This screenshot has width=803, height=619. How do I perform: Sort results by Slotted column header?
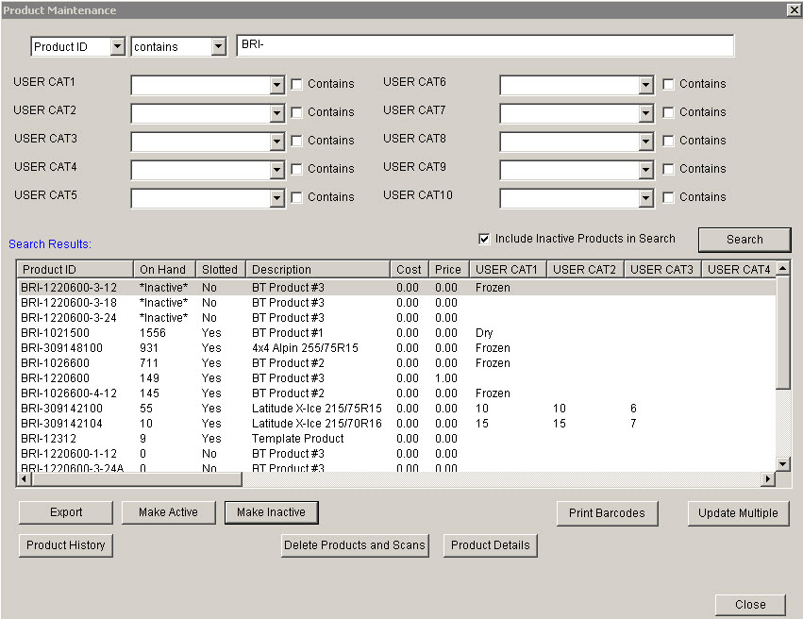[221, 269]
